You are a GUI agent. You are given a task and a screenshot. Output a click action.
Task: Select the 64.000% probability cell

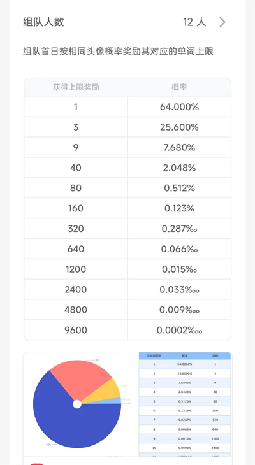point(179,107)
